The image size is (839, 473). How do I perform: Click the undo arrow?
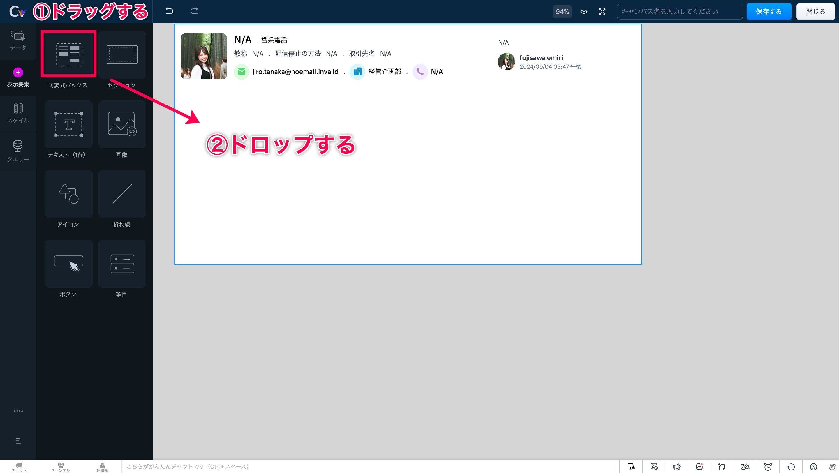(169, 11)
